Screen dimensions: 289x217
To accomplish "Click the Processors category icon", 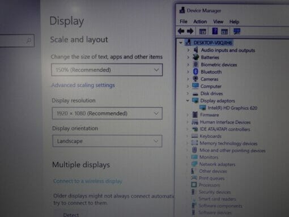I will (194, 185).
